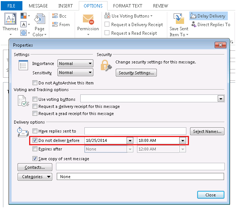Open the 10:00 AM time dropdown

tap(183, 140)
